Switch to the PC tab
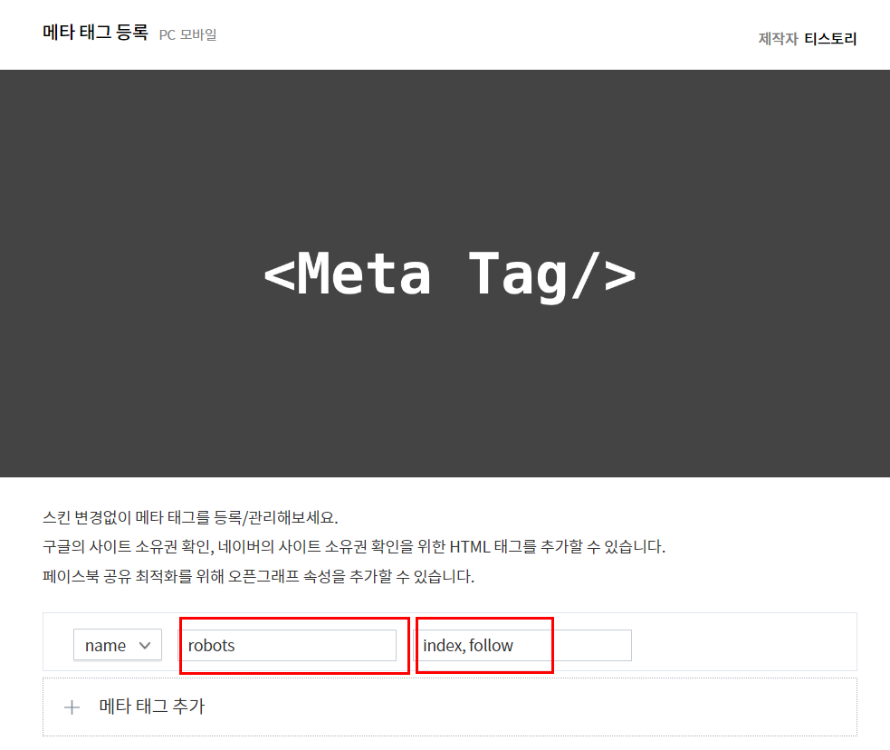Image resolution: width=890 pixels, height=750 pixels. pyautogui.click(x=167, y=34)
